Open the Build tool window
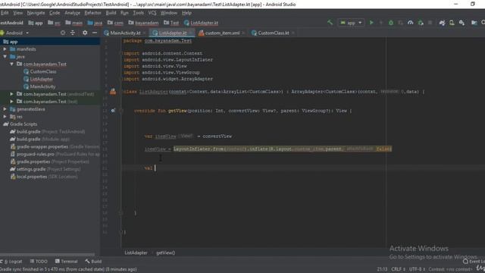485x273 pixels. tap(93, 262)
